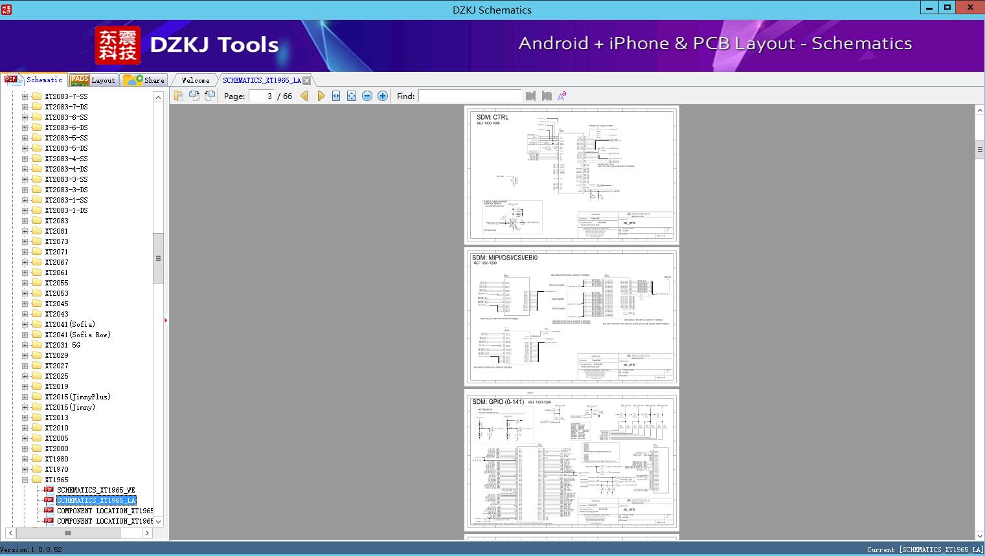
Task: Go to the previous page arrow
Action: pyautogui.click(x=304, y=96)
